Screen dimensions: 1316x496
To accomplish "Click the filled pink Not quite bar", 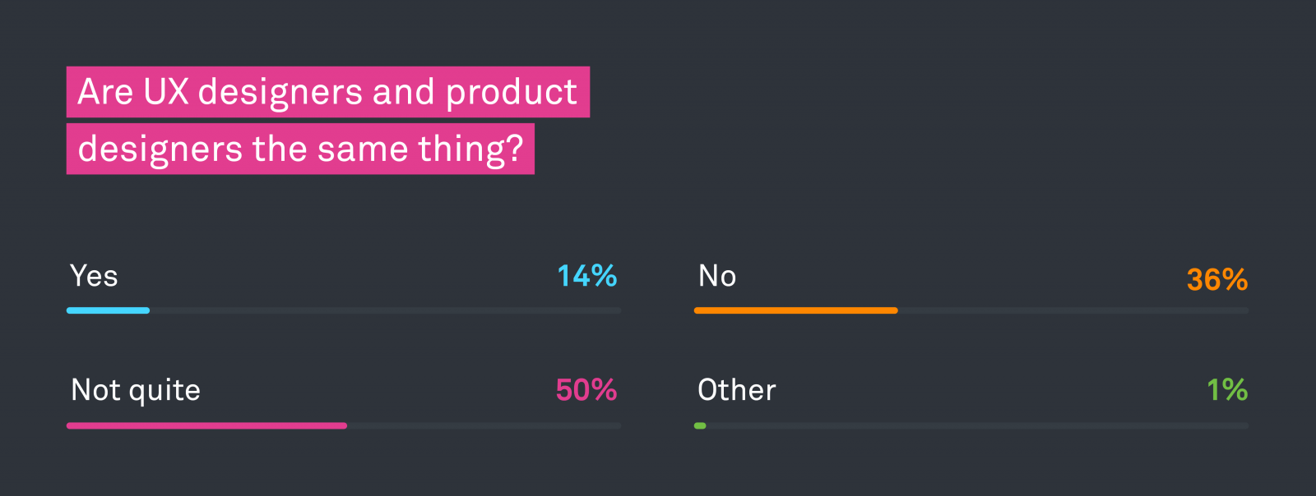I will pyautogui.click(x=206, y=425).
